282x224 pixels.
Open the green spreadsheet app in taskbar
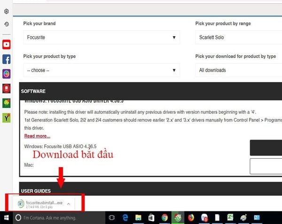[x=230, y=218]
